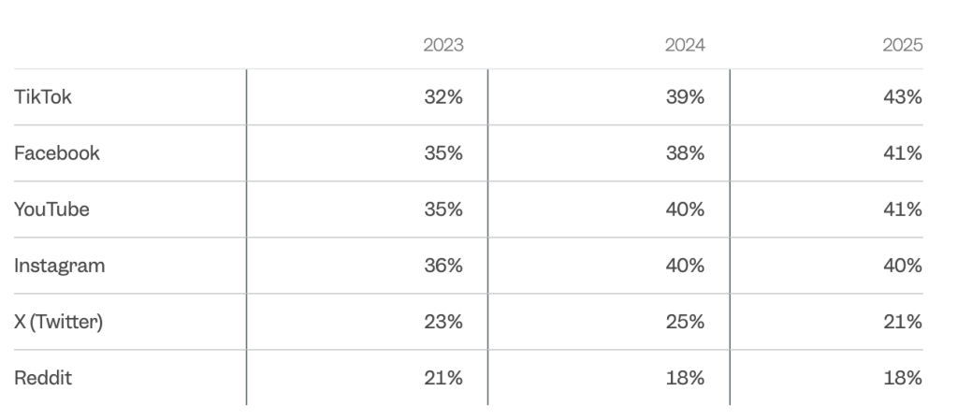The image size is (958, 420).
Task: Click TikTok's 2025 value of 43%
Action: [x=903, y=97]
